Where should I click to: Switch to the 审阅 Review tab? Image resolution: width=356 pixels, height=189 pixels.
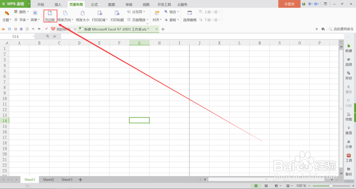pyautogui.click(x=129, y=4)
